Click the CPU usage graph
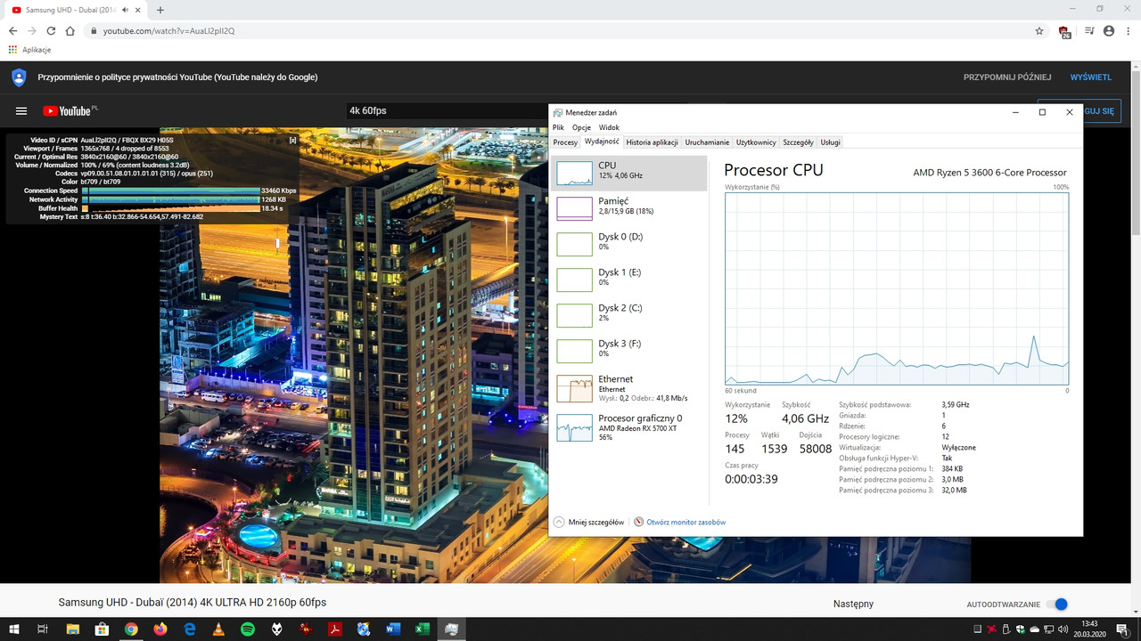The height and width of the screenshot is (641, 1141). [897, 288]
